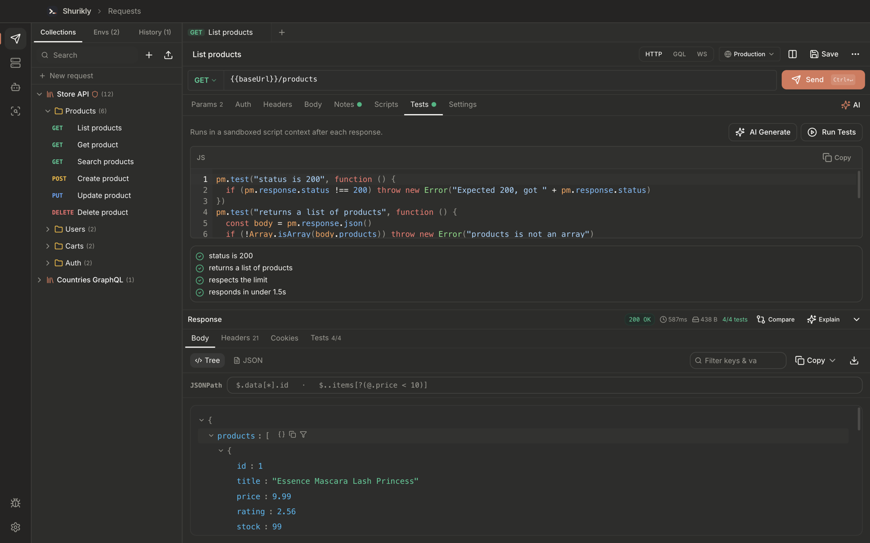870x543 pixels.
Task: Open settings gear in left sidebar
Action: tap(15, 527)
